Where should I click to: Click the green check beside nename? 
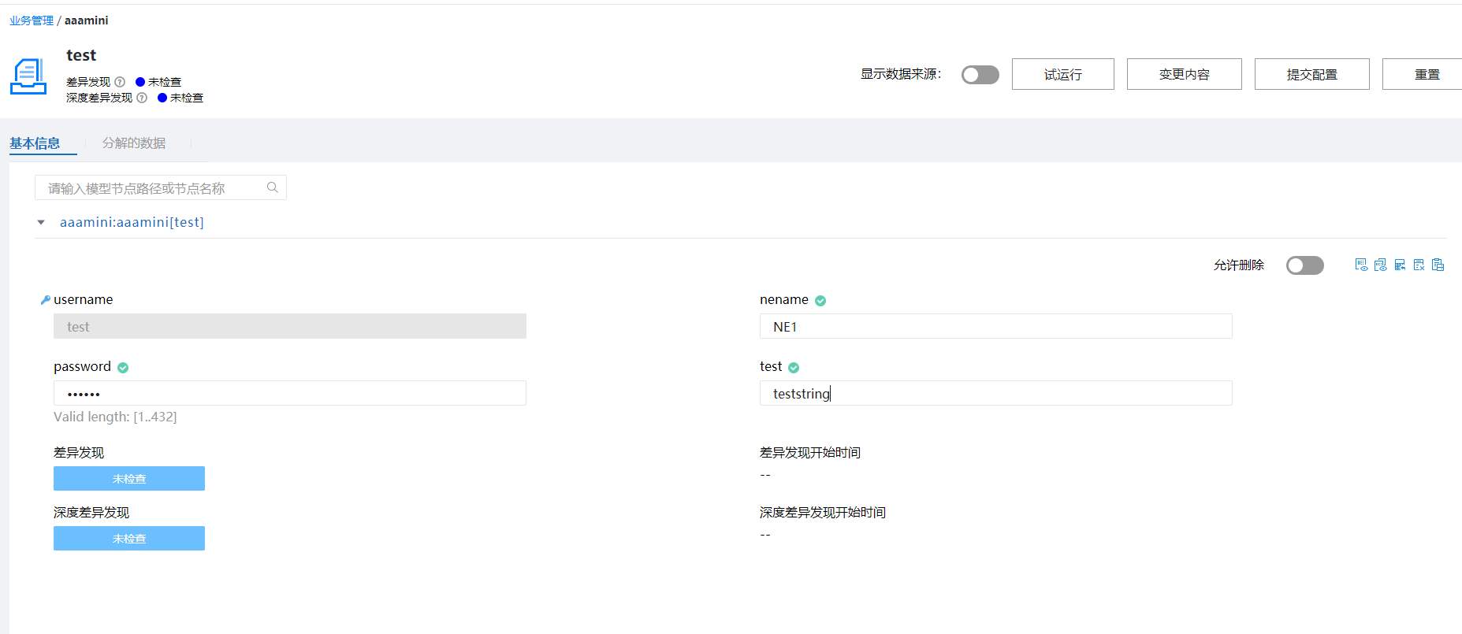(x=820, y=300)
